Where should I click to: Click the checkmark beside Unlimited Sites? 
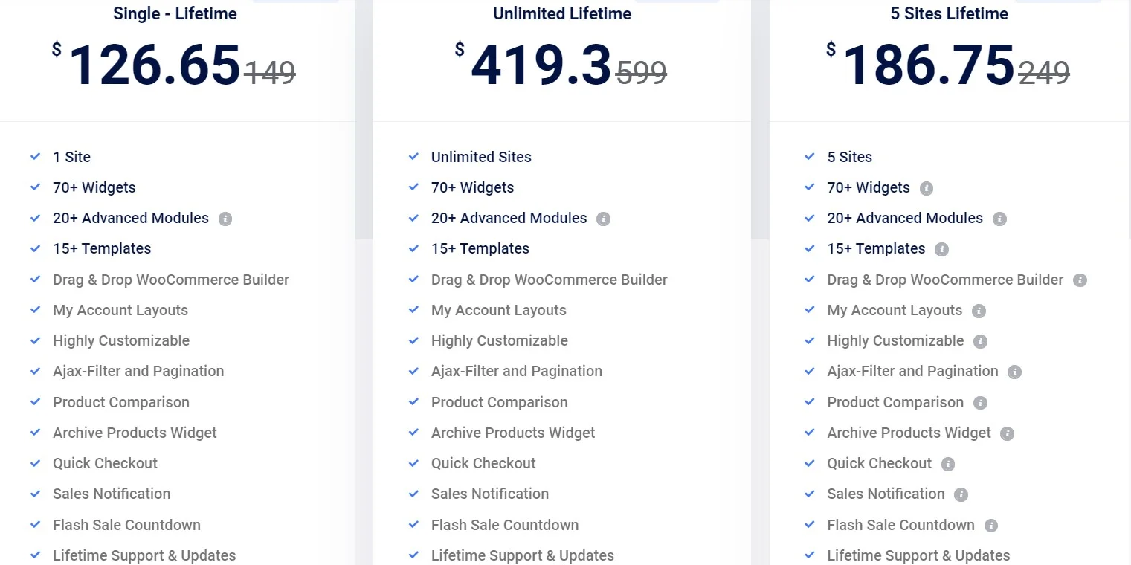point(414,157)
